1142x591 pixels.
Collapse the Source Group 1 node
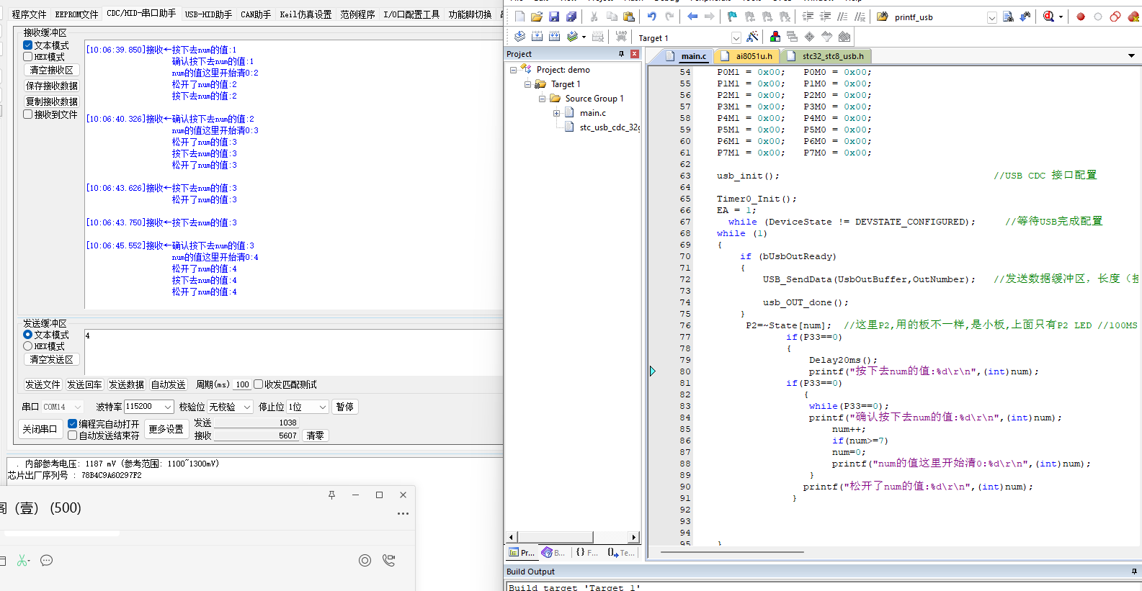click(x=542, y=99)
